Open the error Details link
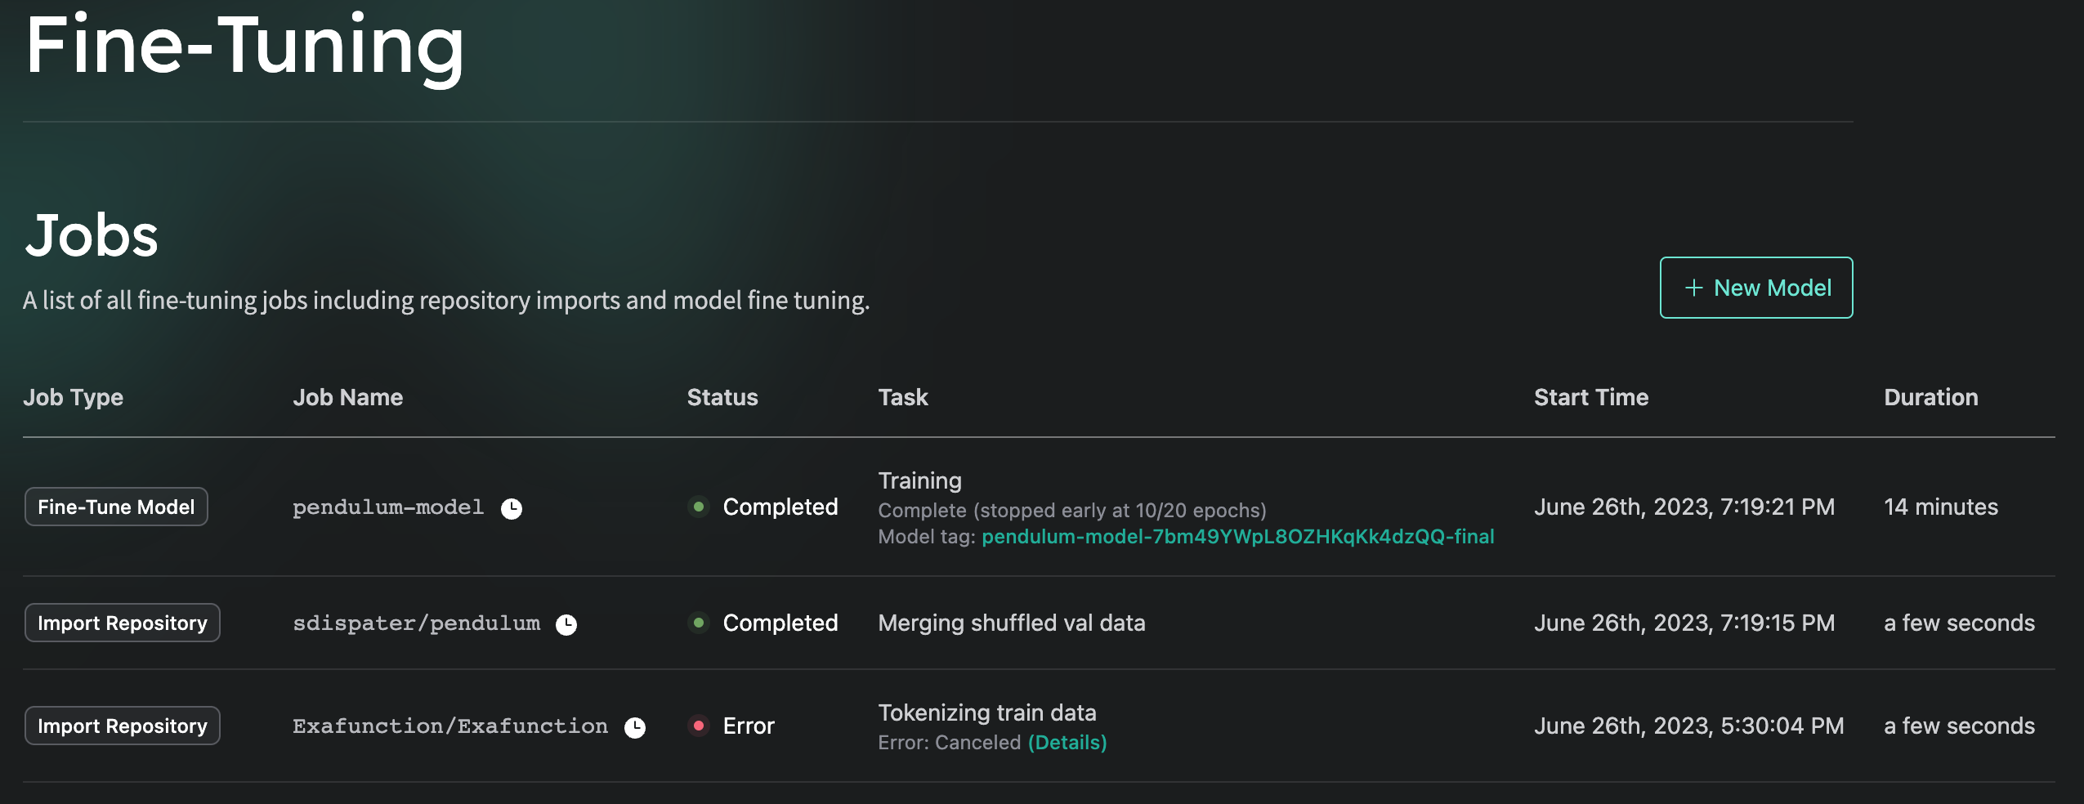 (1067, 742)
